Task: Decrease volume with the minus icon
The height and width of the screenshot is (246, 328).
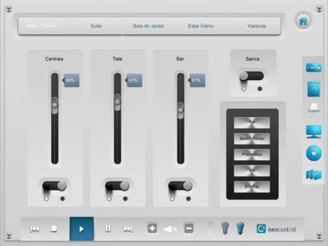Action: [x=189, y=228]
